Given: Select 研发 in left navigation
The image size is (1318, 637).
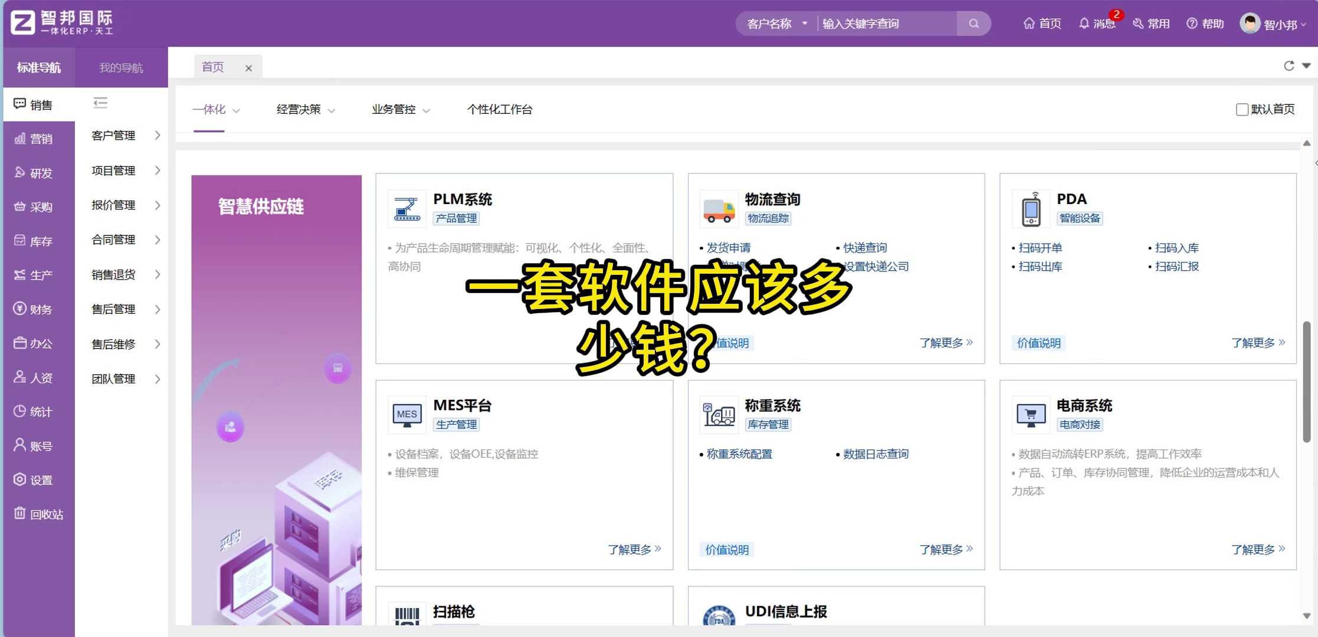Looking at the screenshot, I should [x=39, y=173].
